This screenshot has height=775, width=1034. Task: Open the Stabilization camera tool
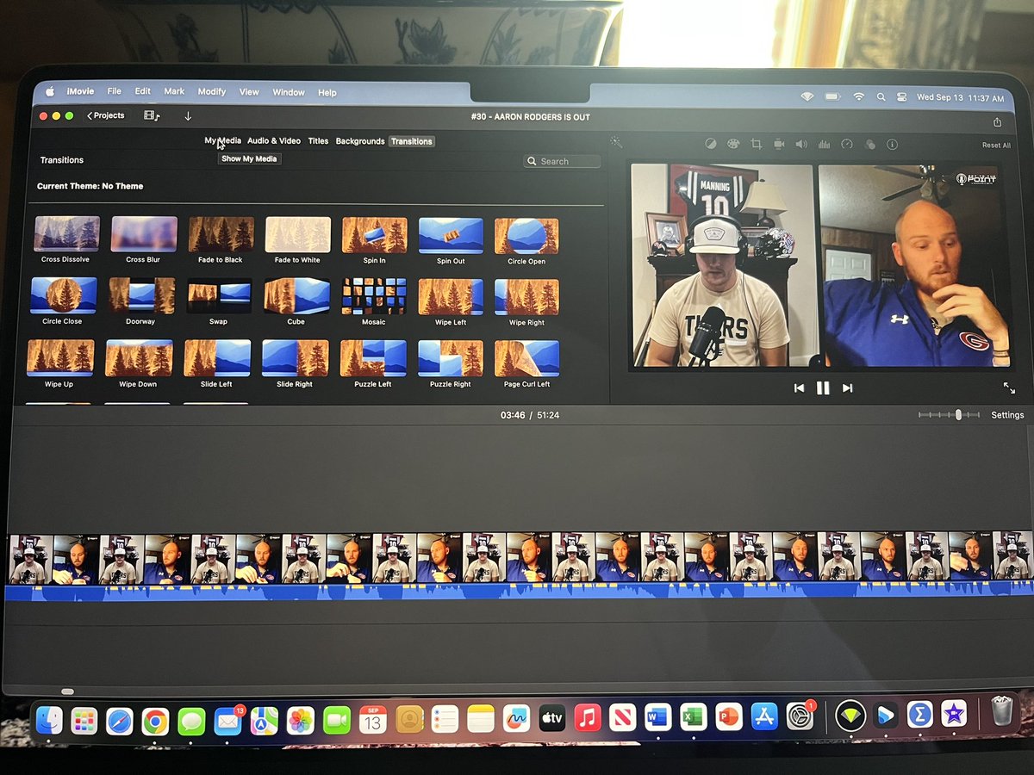(x=779, y=145)
